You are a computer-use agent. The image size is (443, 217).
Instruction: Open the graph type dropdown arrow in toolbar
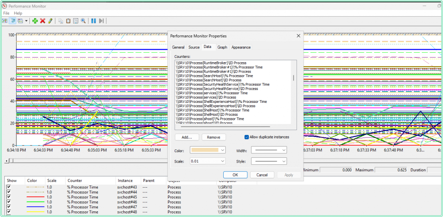[x=26, y=21]
